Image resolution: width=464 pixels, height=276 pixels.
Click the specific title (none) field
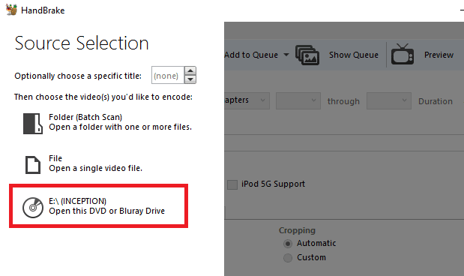167,75
